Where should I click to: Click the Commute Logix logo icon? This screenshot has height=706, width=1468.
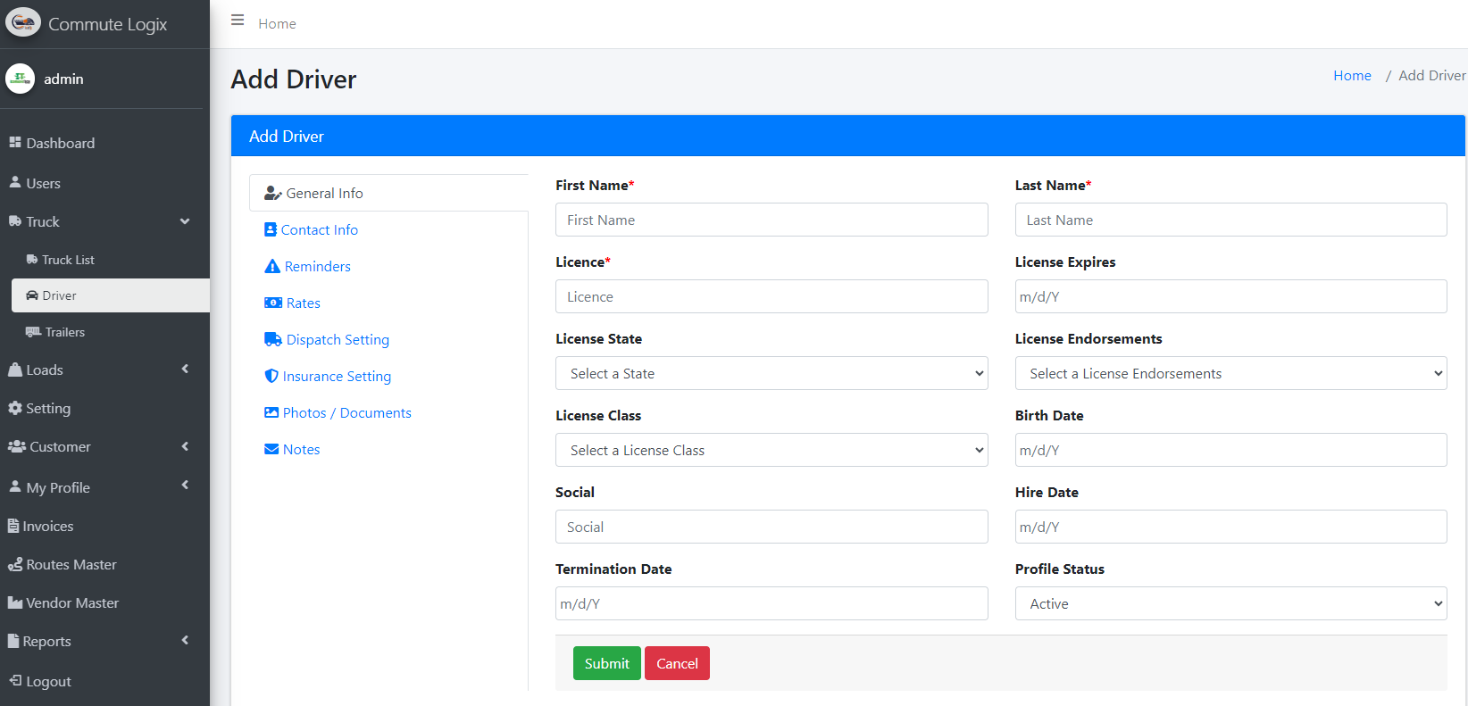pyautogui.click(x=23, y=23)
